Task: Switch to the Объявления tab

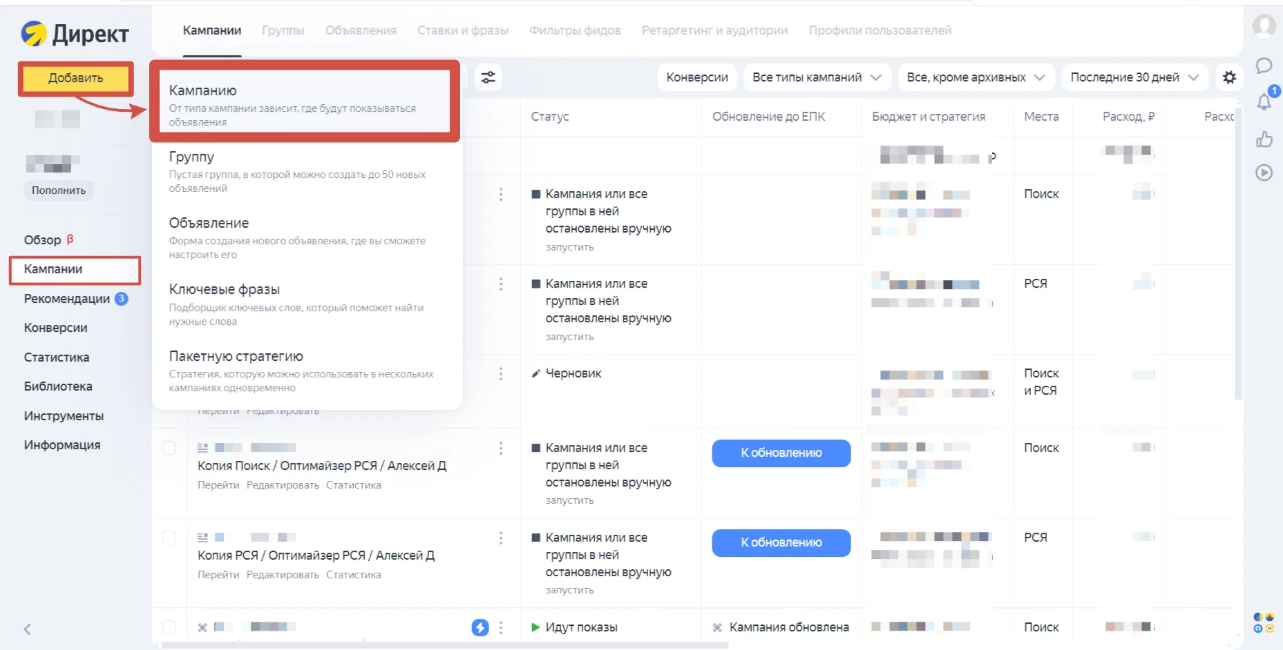Action: pyautogui.click(x=361, y=30)
